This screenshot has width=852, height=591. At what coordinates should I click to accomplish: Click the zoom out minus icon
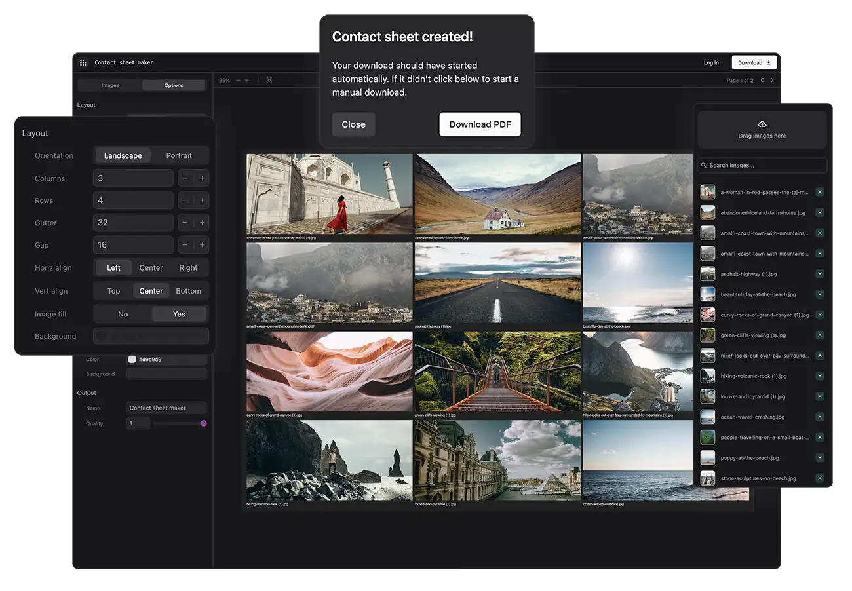238,81
